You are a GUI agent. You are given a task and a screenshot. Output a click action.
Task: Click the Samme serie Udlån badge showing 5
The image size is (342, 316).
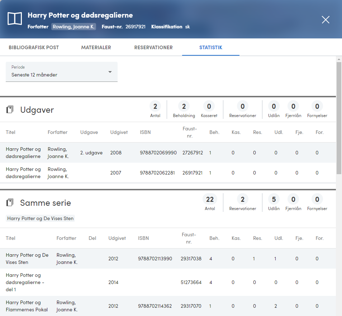274,199
